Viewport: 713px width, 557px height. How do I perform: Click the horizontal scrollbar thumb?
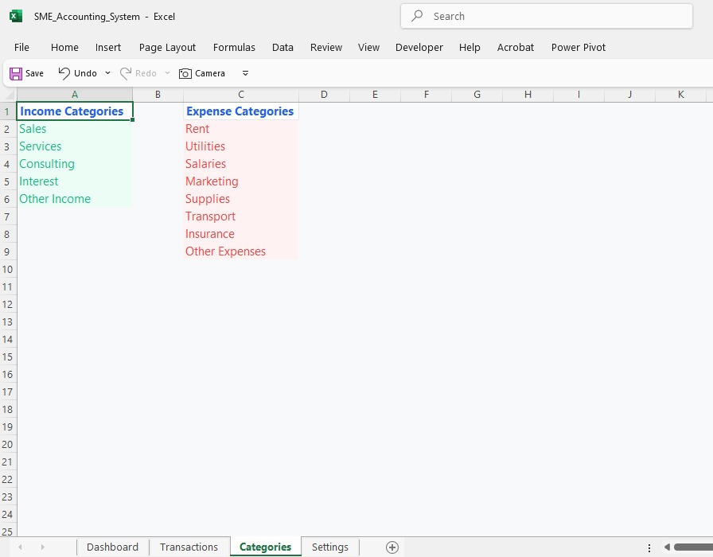click(x=693, y=547)
